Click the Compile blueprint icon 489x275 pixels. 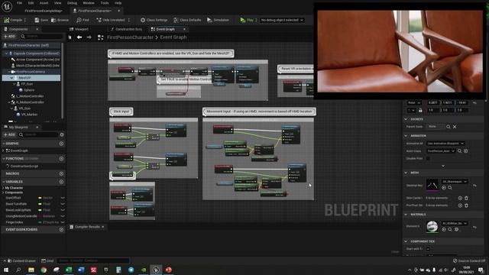(6, 20)
